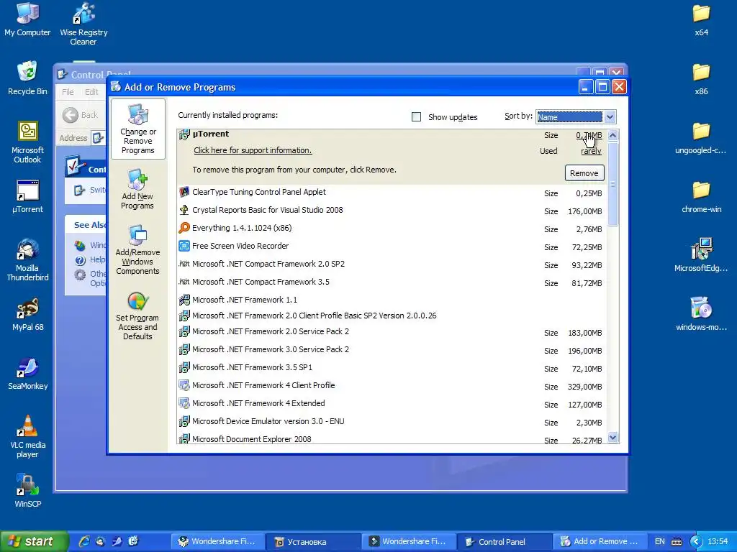Open My Computer desktop icon
Viewport: 737px width, 552px height.
pyautogui.click(x=27, y=19)
